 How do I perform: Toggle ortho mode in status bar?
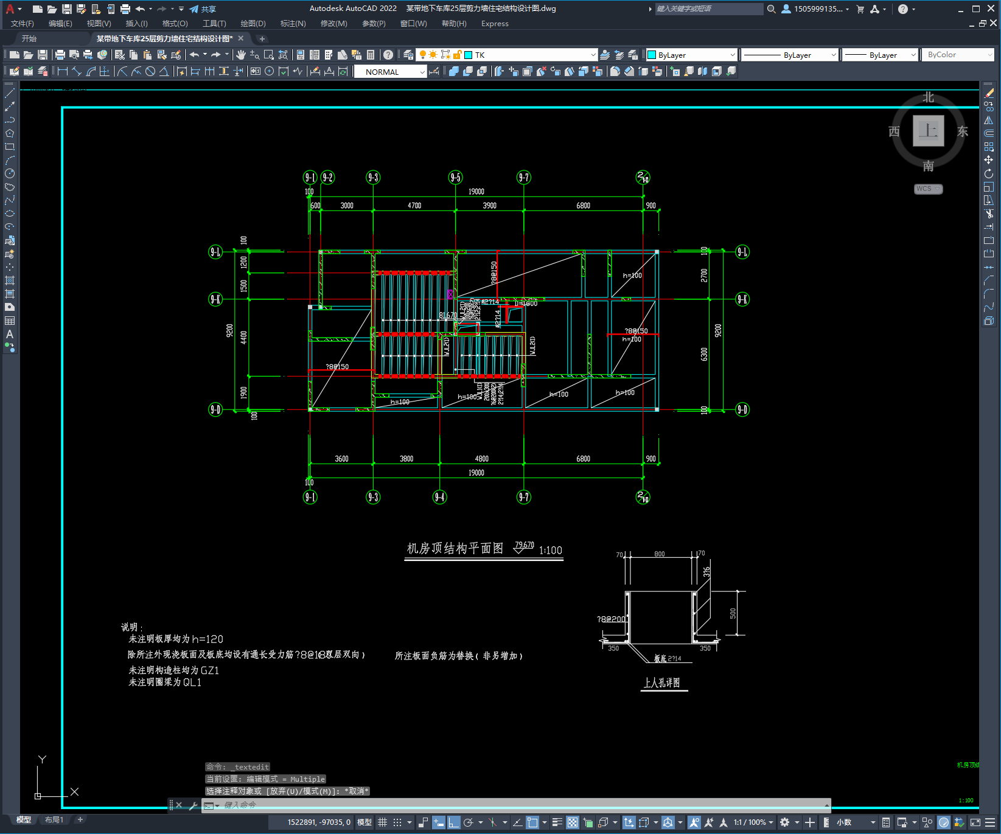coord(453,822)
